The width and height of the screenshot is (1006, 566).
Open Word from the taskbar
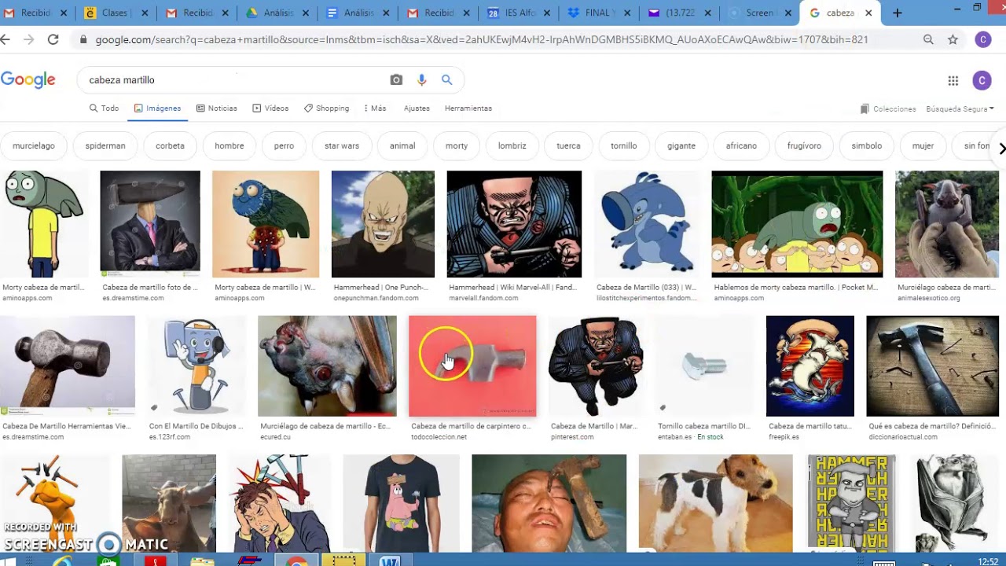(390, 560)
